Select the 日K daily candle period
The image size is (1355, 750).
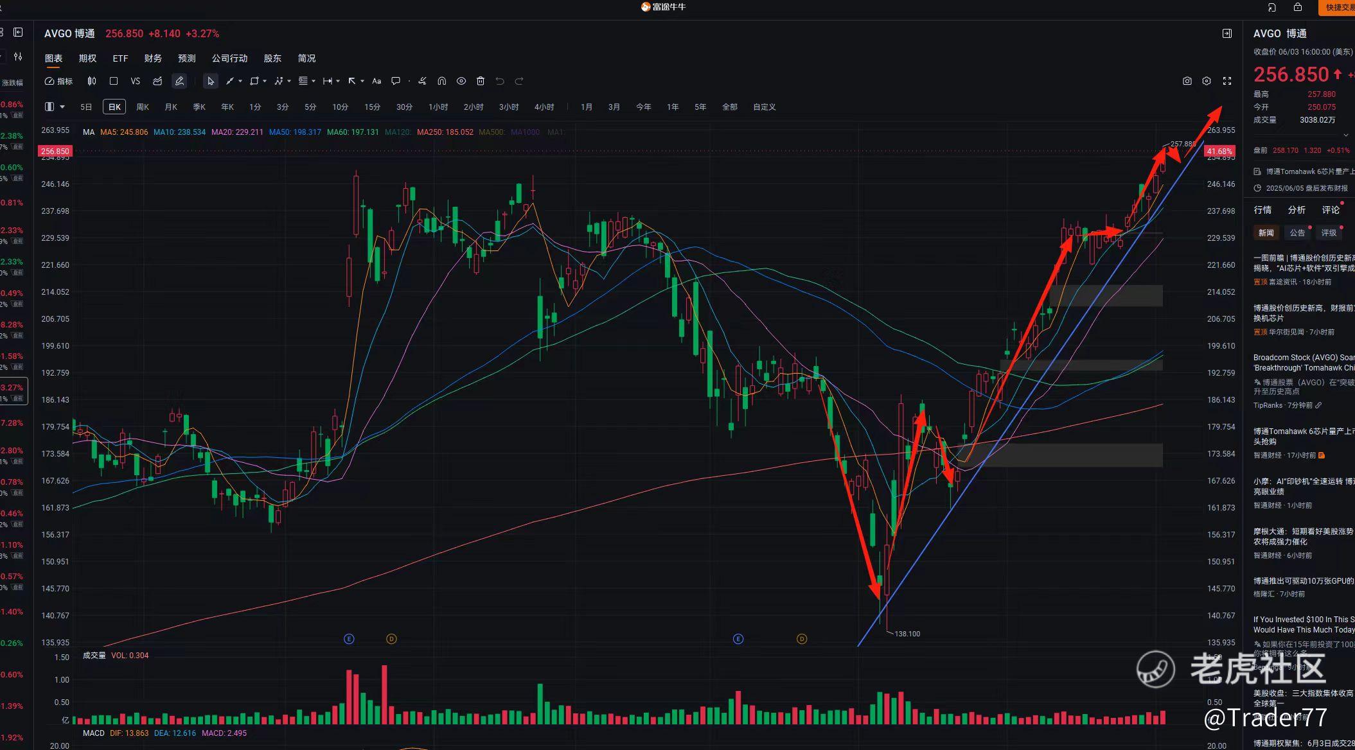click(114, 107)
